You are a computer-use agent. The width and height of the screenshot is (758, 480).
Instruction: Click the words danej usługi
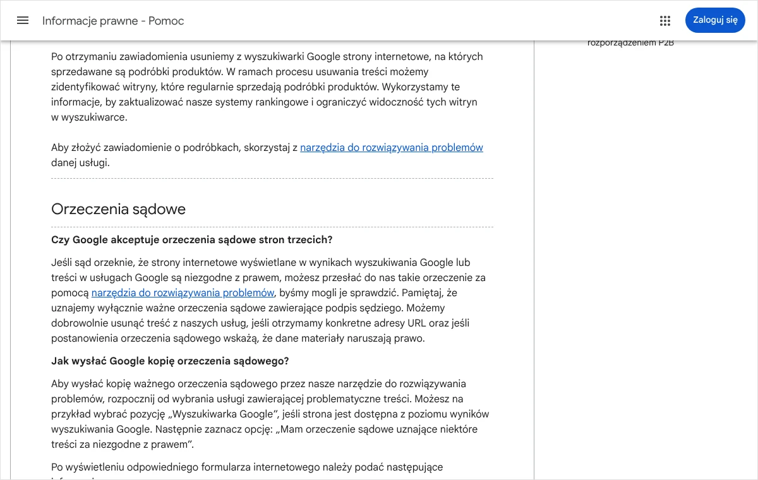pos(80,163)
